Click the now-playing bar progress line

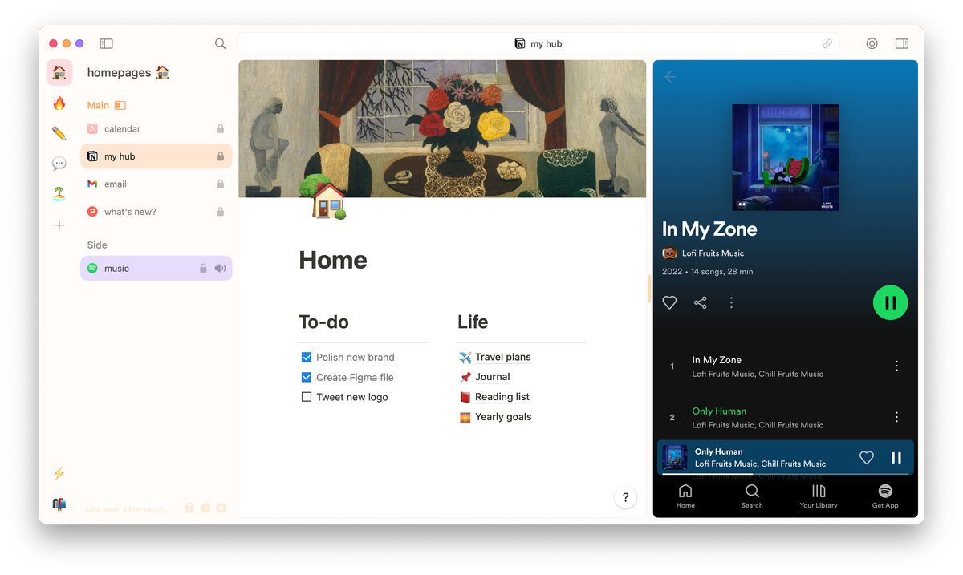pyautogui.click(x=786, y=475)
